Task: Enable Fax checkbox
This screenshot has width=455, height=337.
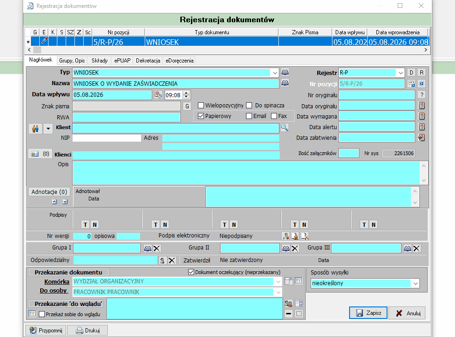Action: pyautogui.click(x=274, y=116)
